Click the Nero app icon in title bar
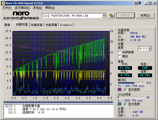Image resolution: width=158 pixels, height=120 pixels. [3, 3]
